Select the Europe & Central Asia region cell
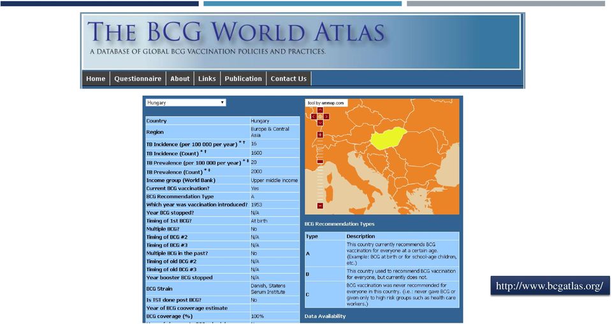Screen dimensions: 612x324 (x=275, y=132)
